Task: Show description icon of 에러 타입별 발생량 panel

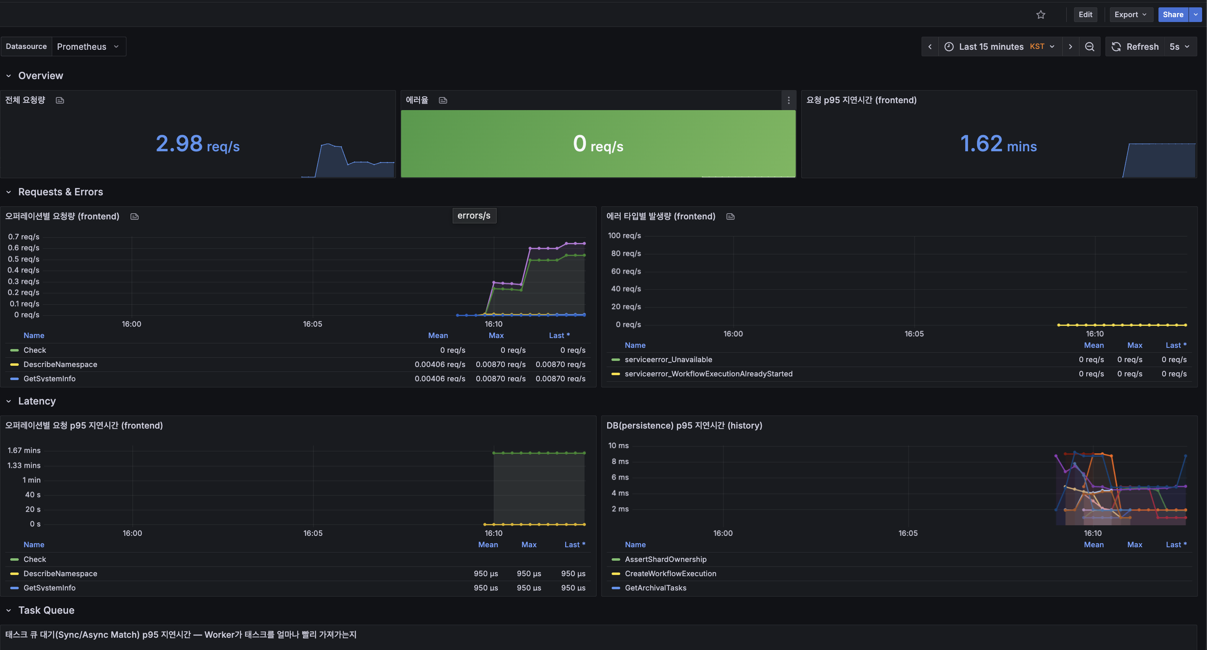Action: (730, 217)
